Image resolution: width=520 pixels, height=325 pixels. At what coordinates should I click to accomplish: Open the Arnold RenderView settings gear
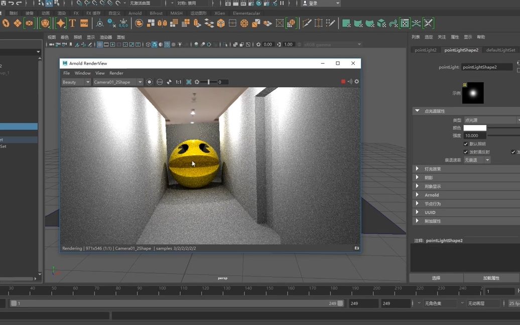[x=357, y=81]
